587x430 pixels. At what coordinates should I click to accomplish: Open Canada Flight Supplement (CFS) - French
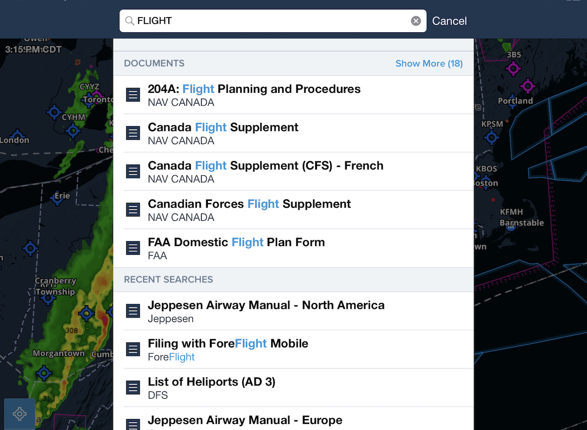265,166
